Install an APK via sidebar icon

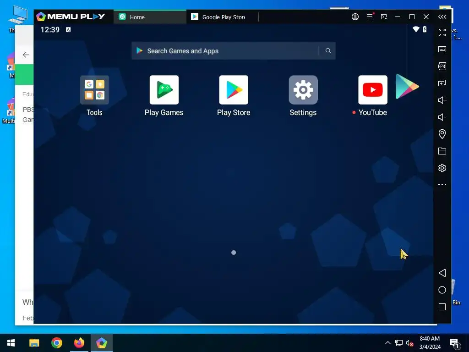click(442, 66)
